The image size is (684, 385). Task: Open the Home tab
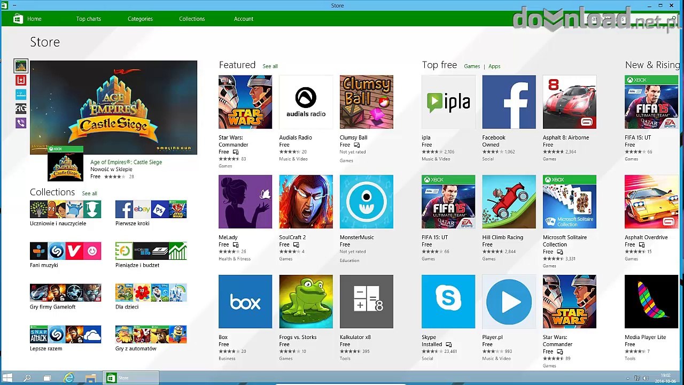click(x=34, y=19)
